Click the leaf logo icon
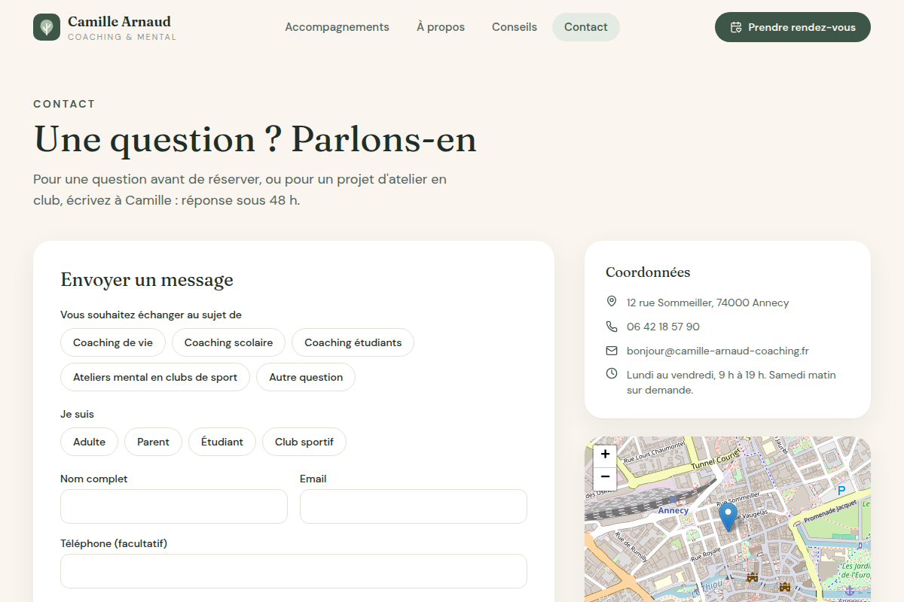The width and height of the screenshot is (904, 602). point(47,27)
